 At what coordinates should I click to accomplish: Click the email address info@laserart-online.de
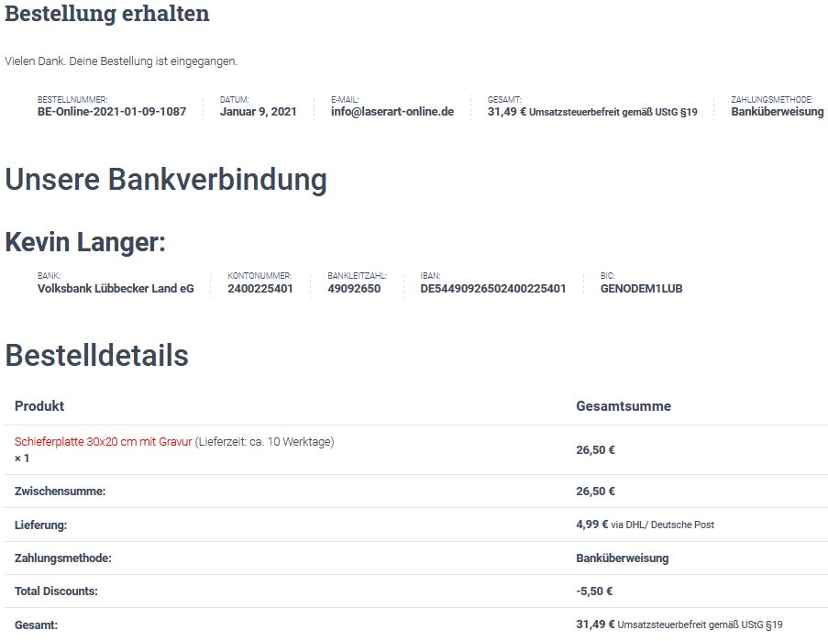pyautogui.click(x=392, y=112)
